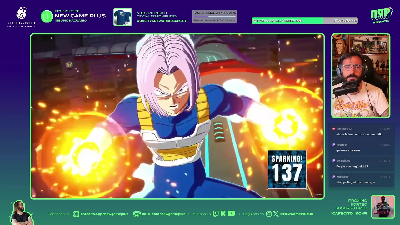Image resolution: width=400 pixels, height=225 pixels.
Task: Click the 14:22:01 chat timestamp
Action: (385, 129)
